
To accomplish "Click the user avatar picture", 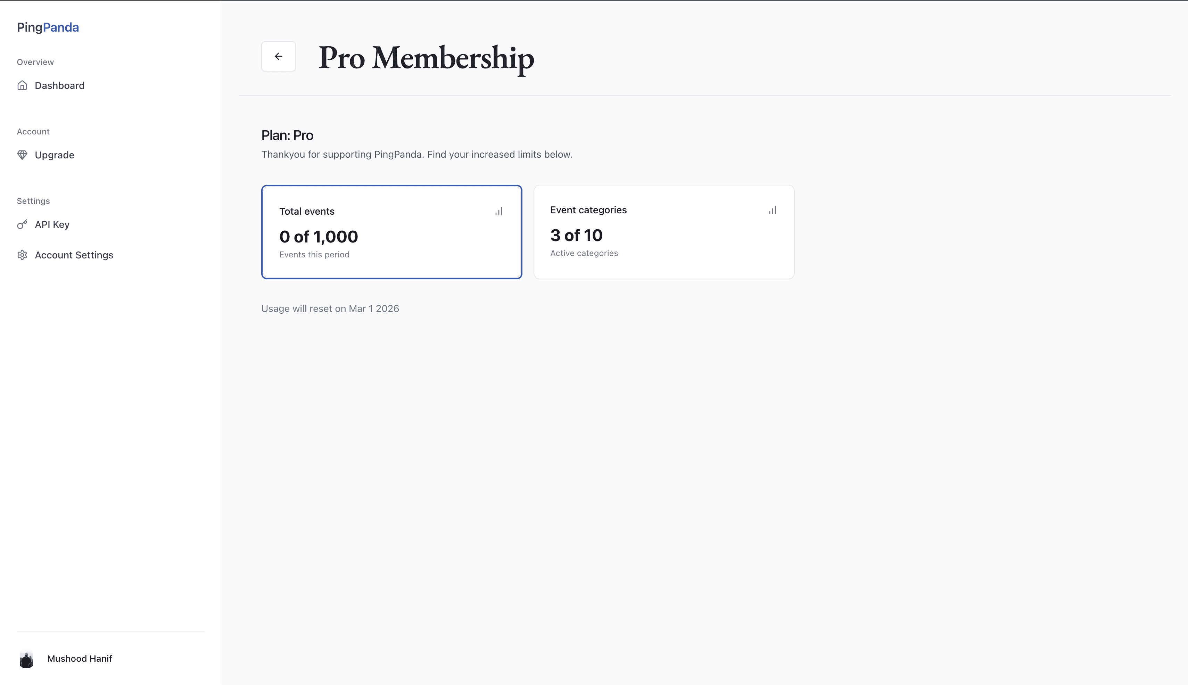I will (26, 659).
